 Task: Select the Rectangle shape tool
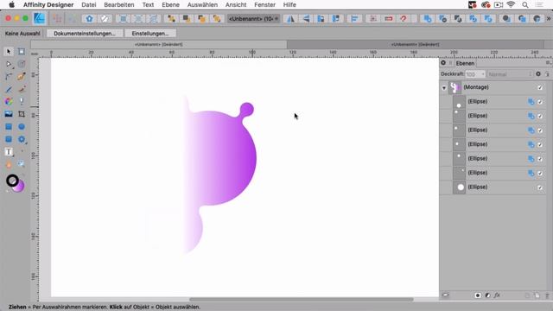pyautogui.click(x=9, y=127)
